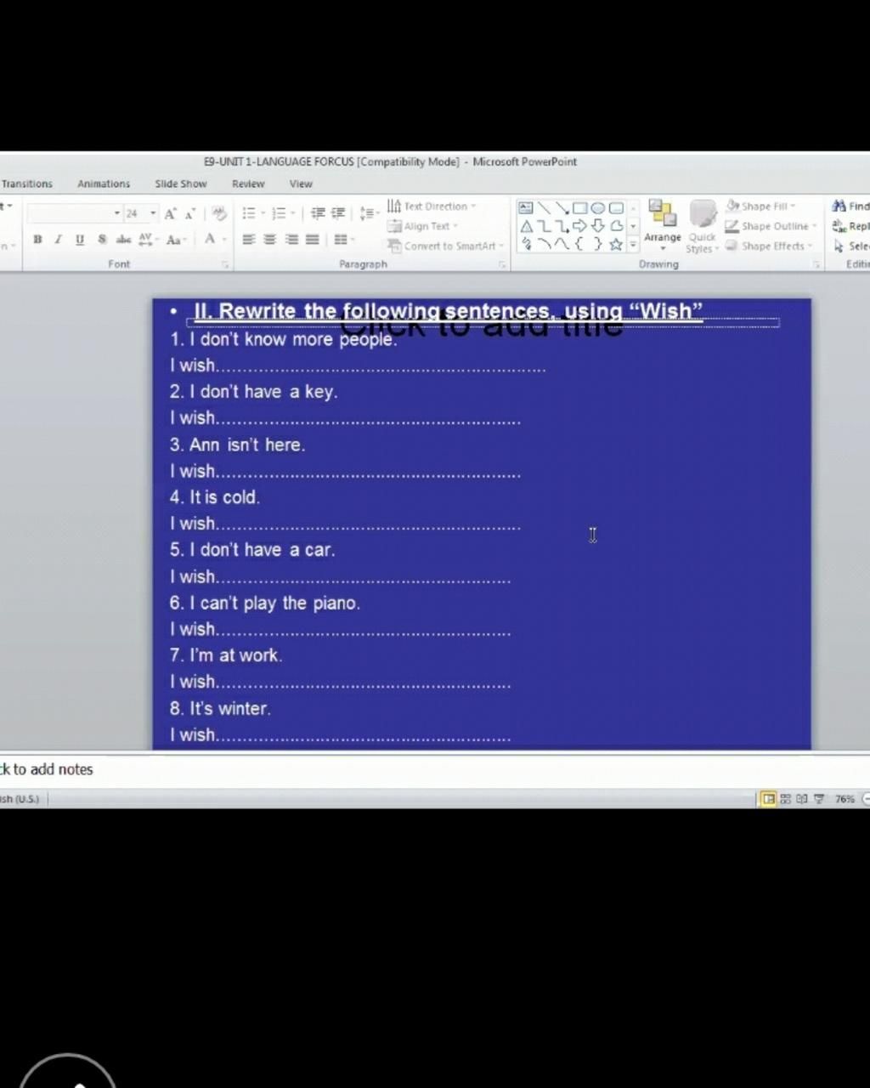Open Character Spacing dropdown
Image resolution: width=870 pixels, height=1088 pixels.
(x=149, y=240)
